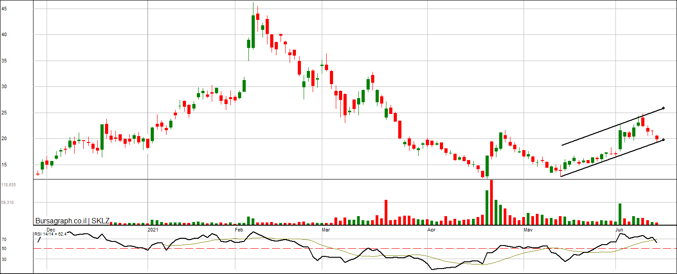
Task: Click the RSI 14/14 = 62.4 label
Action: click(x=51, y=234)
